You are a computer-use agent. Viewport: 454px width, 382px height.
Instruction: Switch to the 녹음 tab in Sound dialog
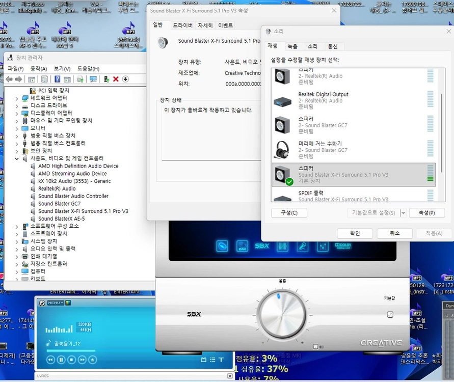tap(292, 46)
